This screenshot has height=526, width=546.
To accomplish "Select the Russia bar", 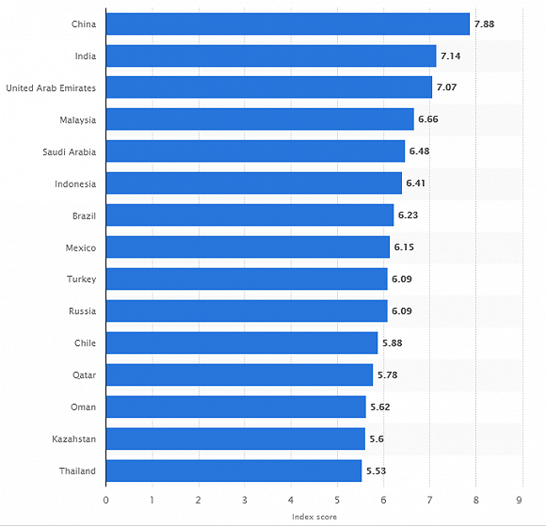I will pos(247,311).
